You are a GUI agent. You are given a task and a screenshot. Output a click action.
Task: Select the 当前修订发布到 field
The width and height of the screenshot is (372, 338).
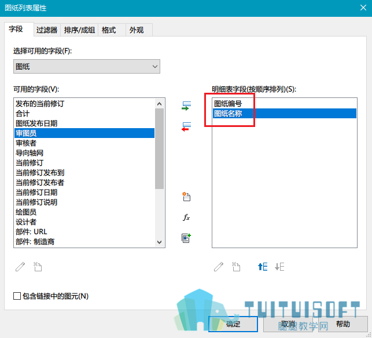pyautogui.click(x=84, y=173)
